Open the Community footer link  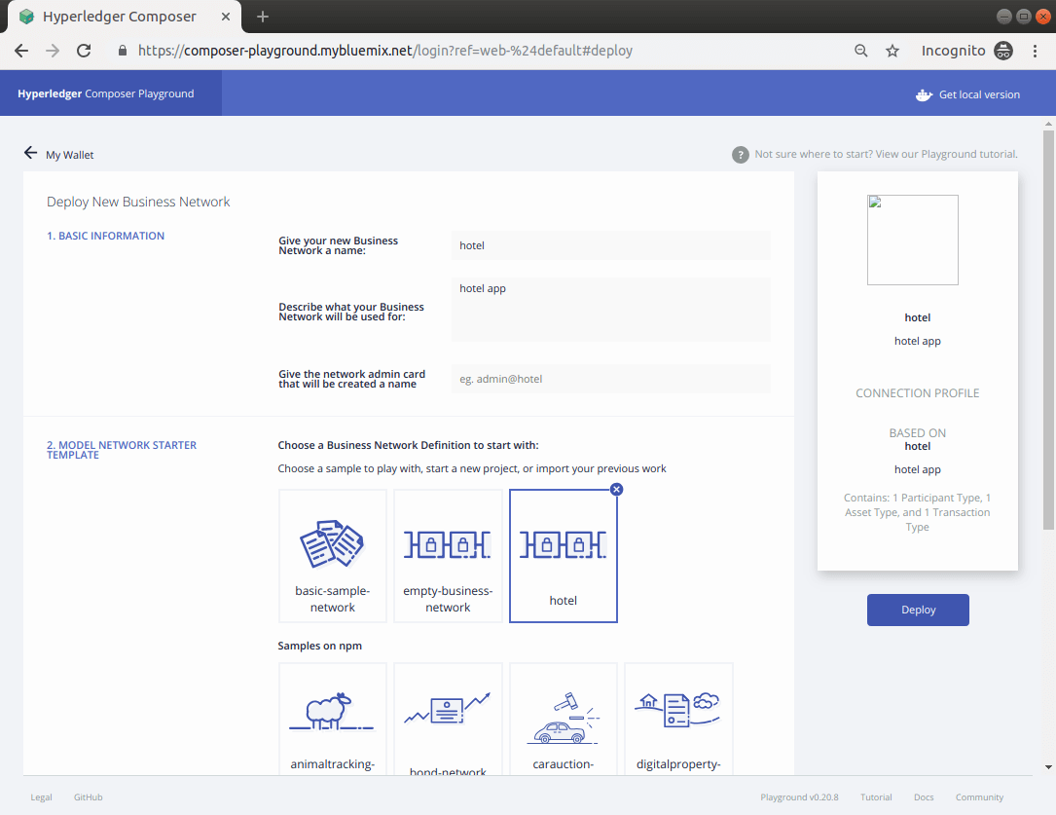point(979,796)
